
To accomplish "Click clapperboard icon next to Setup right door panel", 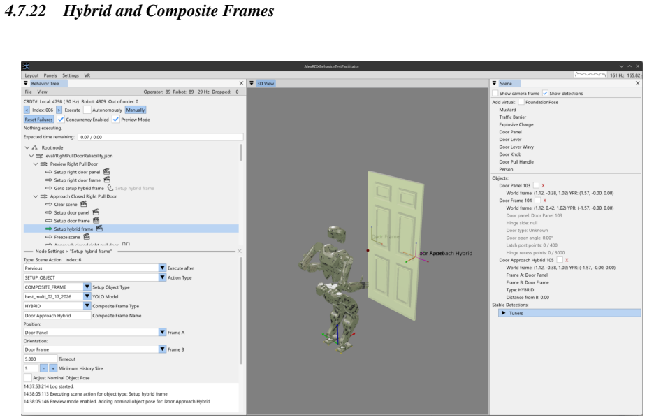I will pyautogui.click(x=106, y=172).
